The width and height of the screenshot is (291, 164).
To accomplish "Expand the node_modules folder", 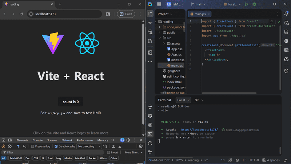I will point(160,27).
